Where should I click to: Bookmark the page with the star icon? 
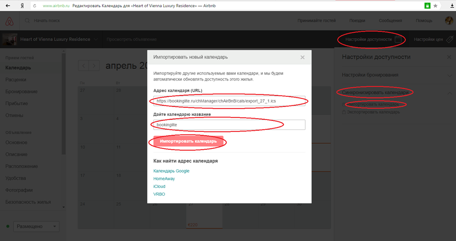(435, 6)
